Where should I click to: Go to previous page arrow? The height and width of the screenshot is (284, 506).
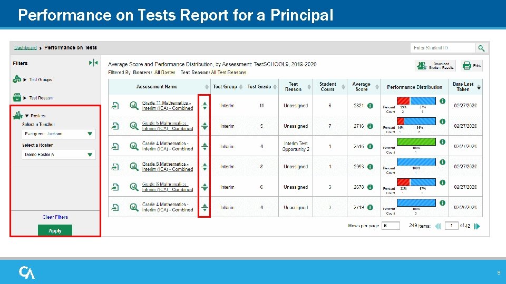[x=438, y=226]
